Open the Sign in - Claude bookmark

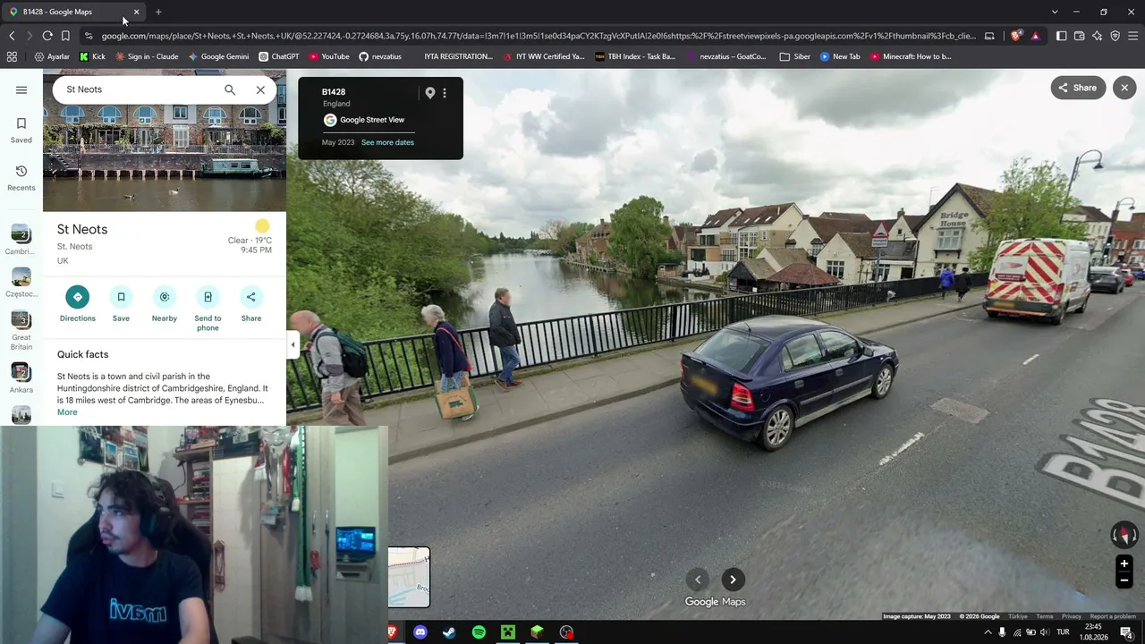tap(147, 56)
